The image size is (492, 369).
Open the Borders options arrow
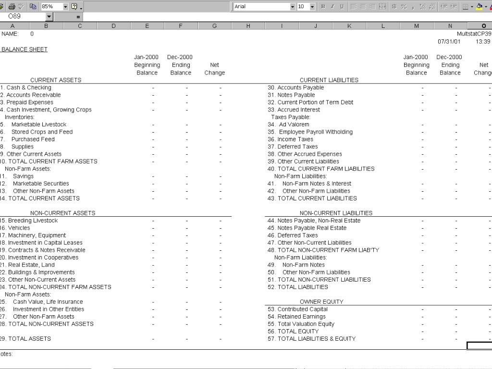tap(472, 6)
